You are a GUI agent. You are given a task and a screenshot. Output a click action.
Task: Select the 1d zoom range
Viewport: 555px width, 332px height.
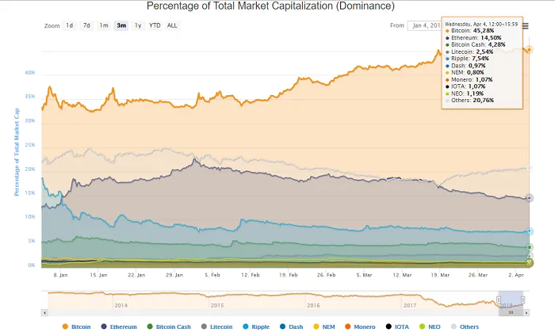[70, 25]
